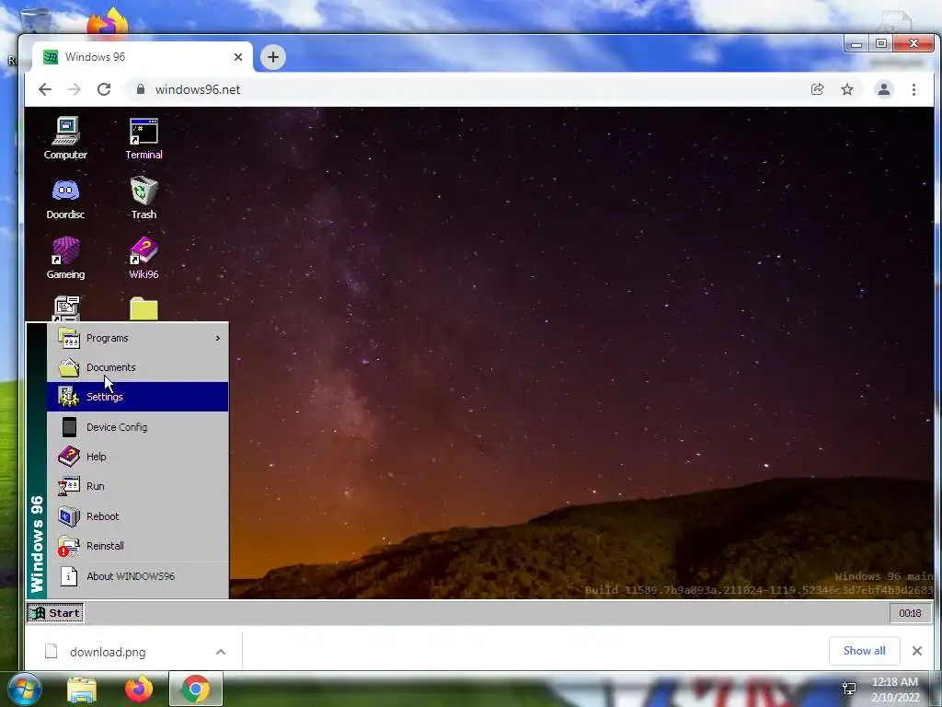Go forward in Chrome
The width and height of the screenshot is (942, 707).
pyautogui.click(x=75, y=89)
